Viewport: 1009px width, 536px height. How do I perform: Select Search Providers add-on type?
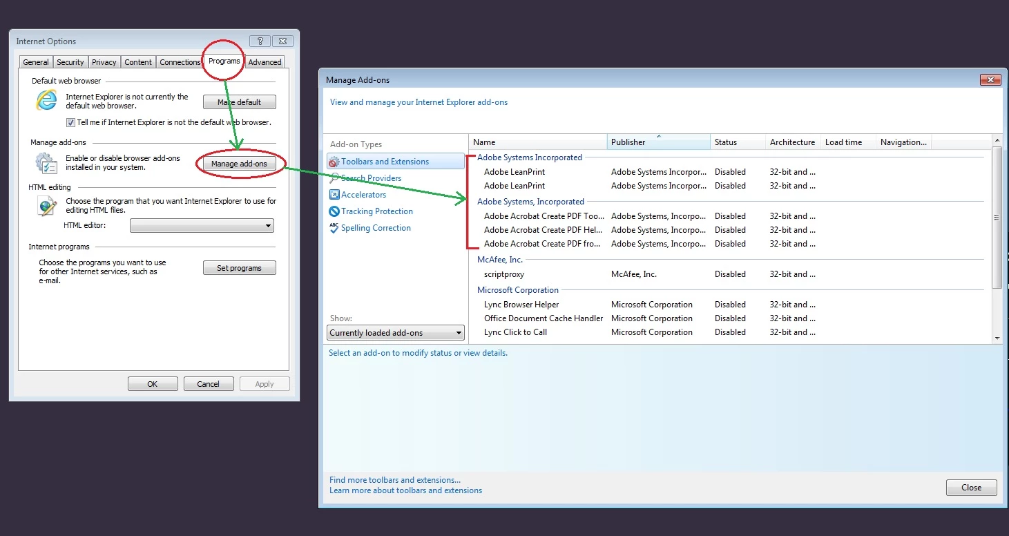(396, 178)
